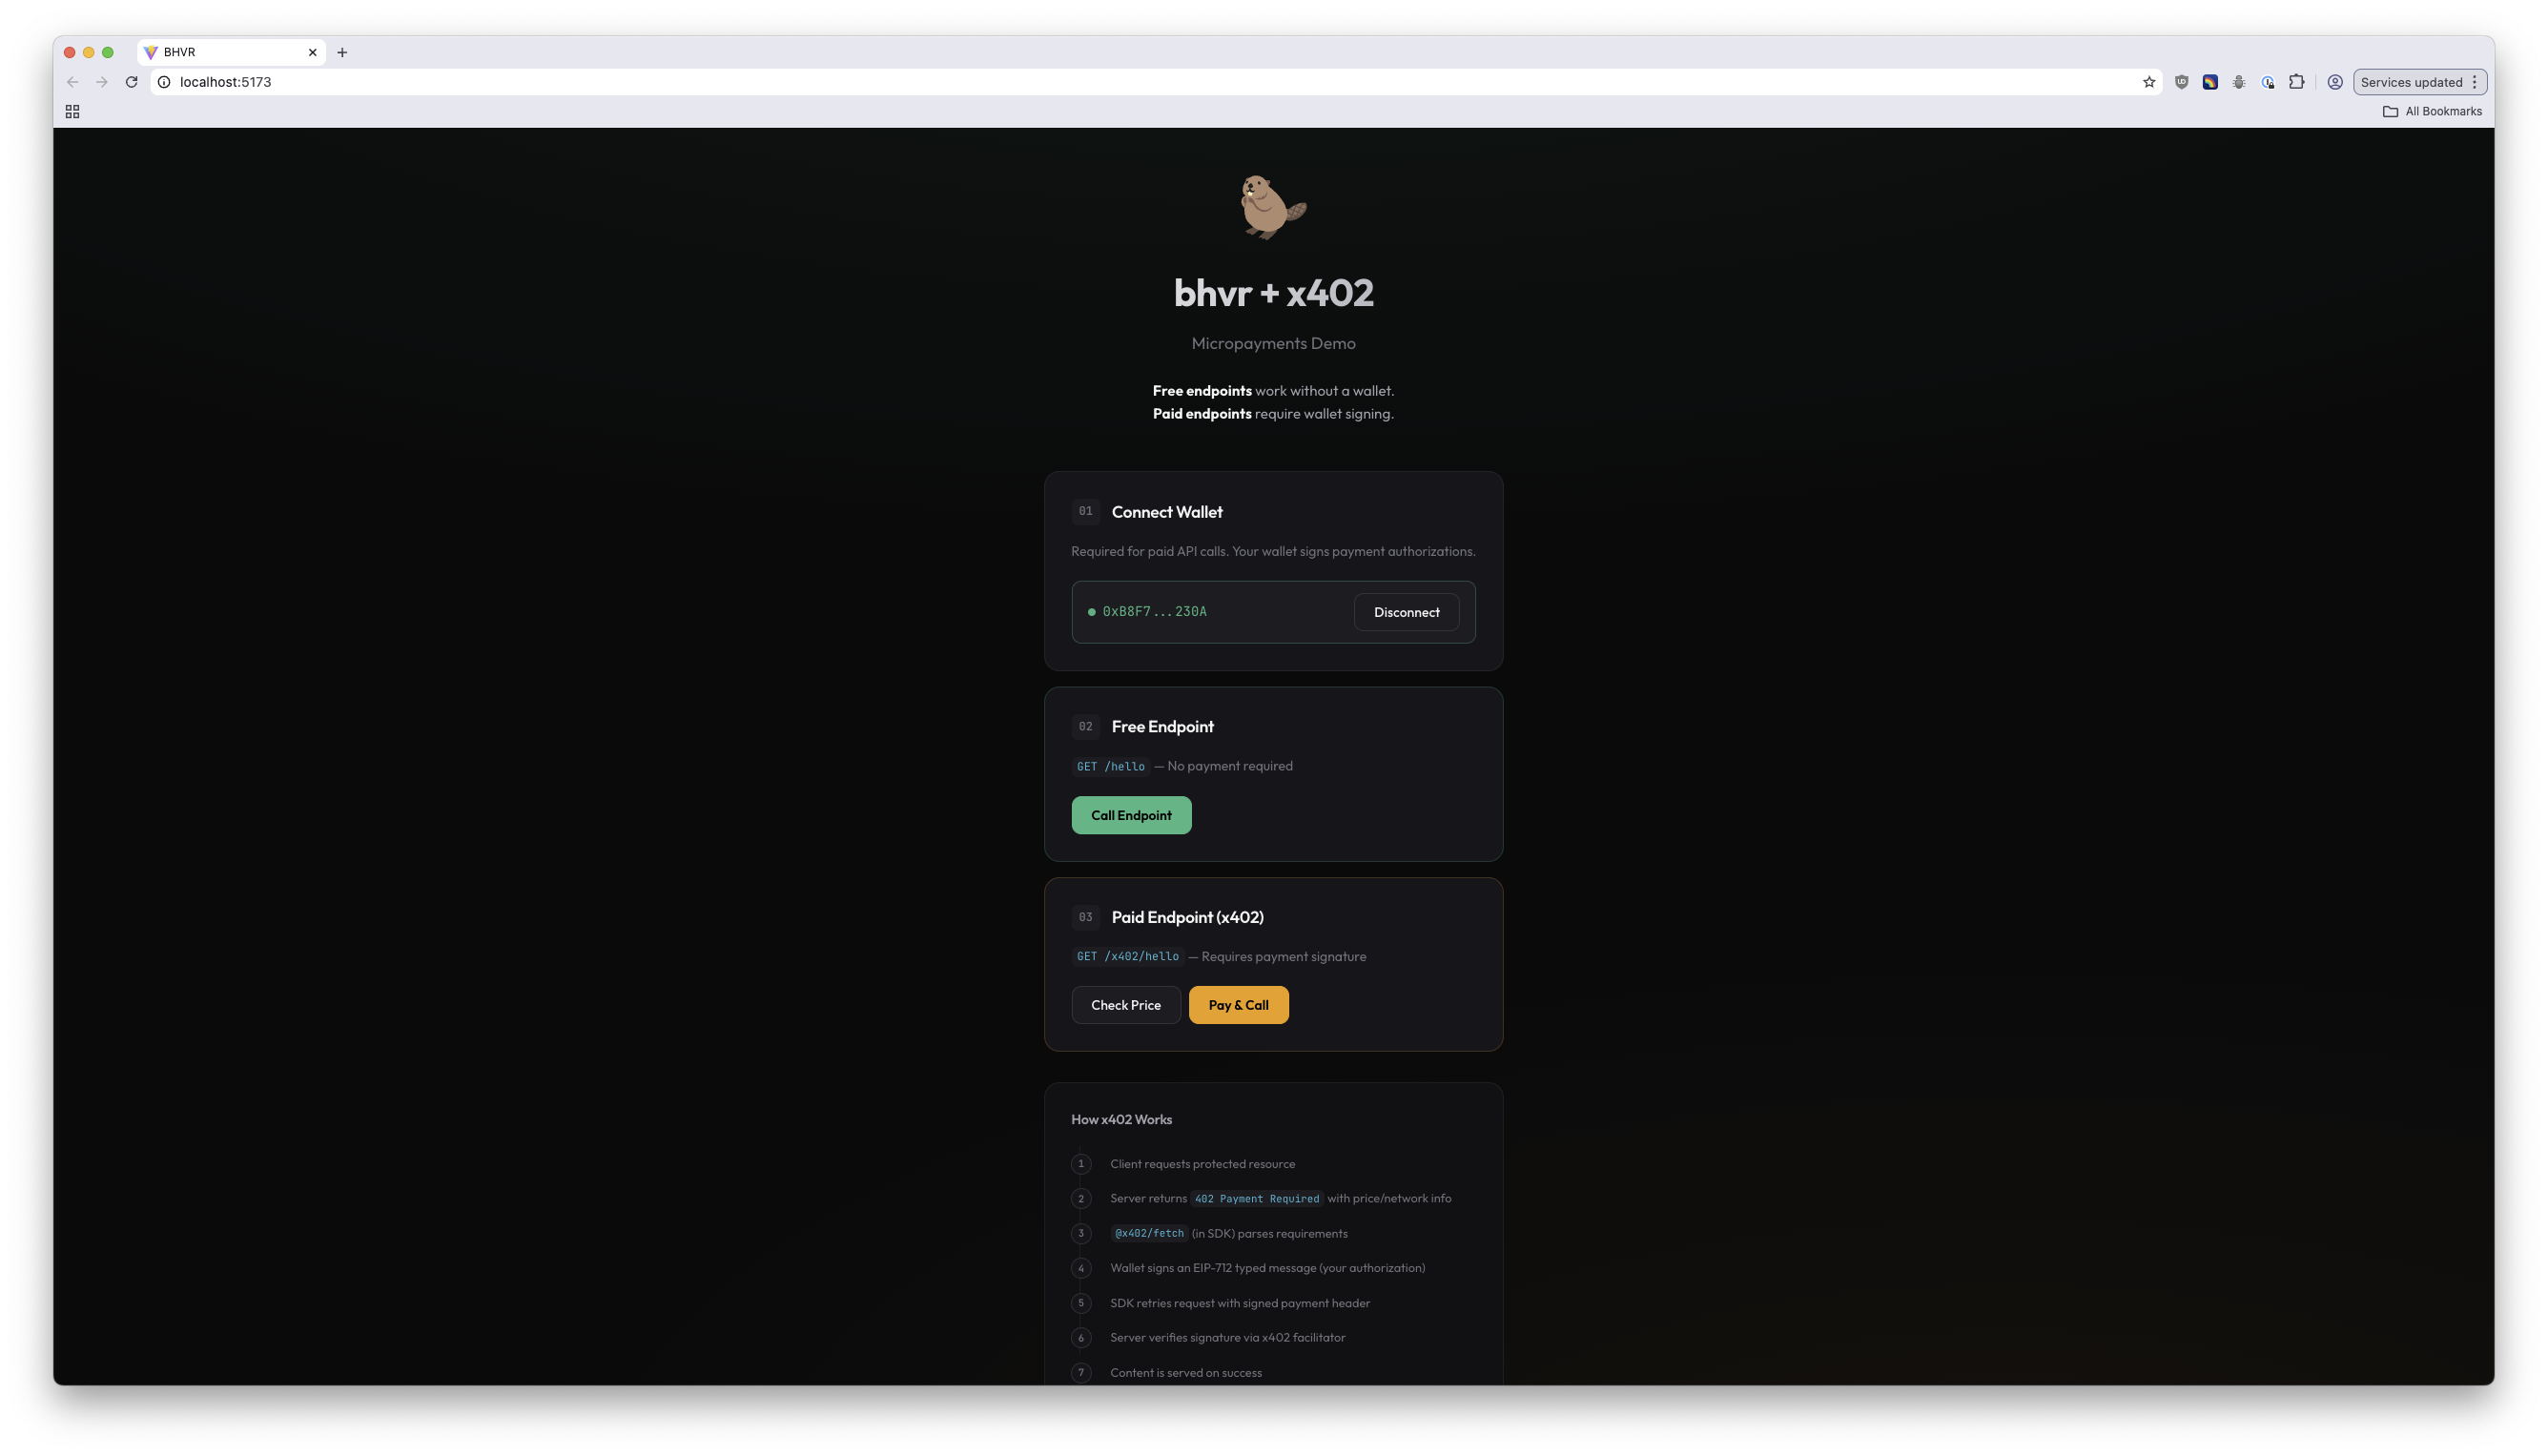2548x1456 pixels.
Task: Click the beaver logo image
Action: [1273, 207]
